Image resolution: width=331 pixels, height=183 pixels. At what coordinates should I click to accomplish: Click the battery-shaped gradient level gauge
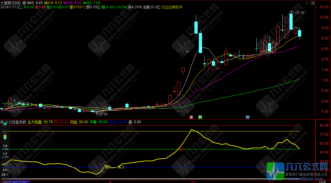[x=5, y=136]
